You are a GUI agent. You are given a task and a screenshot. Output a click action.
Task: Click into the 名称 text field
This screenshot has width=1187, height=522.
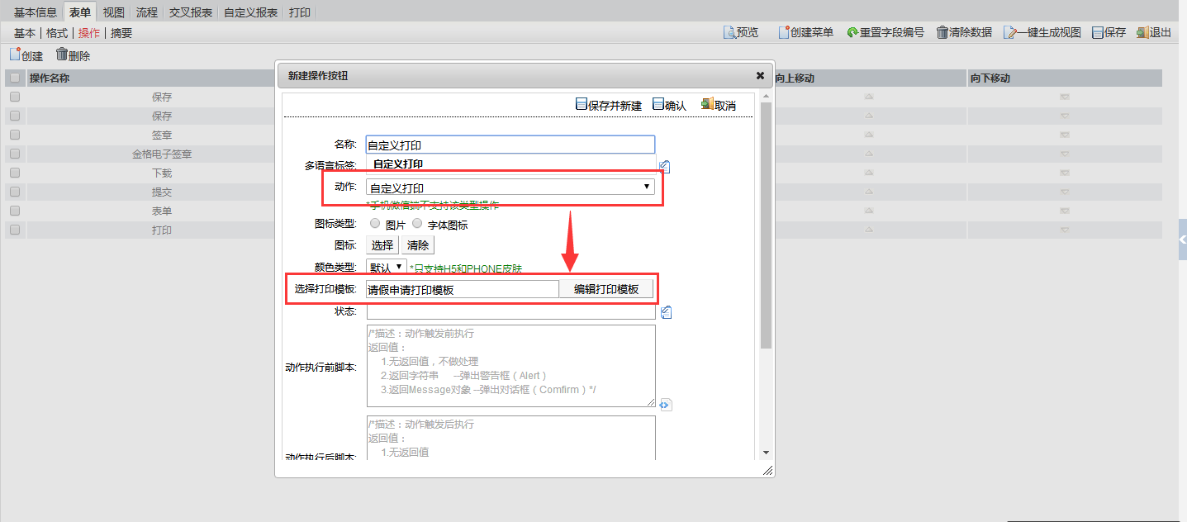[510, 145]
